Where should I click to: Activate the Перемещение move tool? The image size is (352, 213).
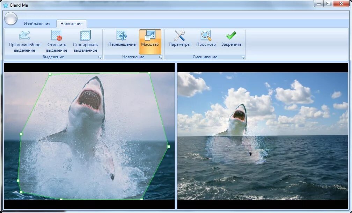(122, 42)
